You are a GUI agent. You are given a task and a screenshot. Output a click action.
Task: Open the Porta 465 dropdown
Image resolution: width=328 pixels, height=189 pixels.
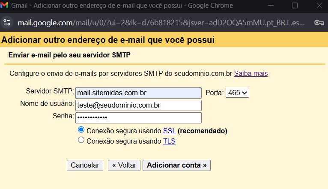pyautogui.click(x=238, y=93)
